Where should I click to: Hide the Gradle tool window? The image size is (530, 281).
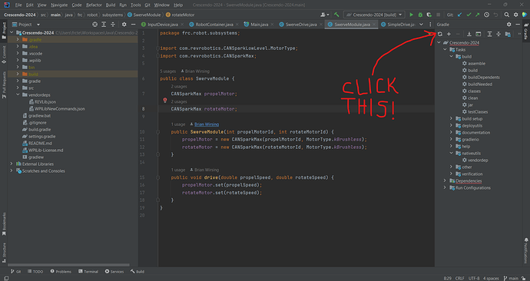click(x=518, y=25)
